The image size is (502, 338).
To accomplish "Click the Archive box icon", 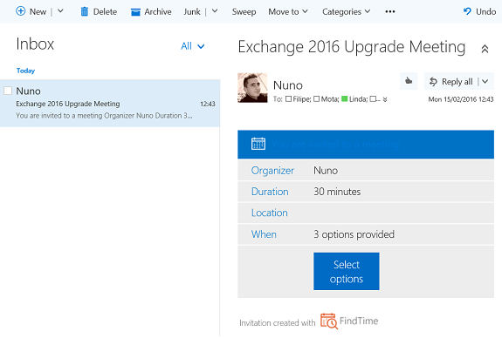I will tap(135, 12).
